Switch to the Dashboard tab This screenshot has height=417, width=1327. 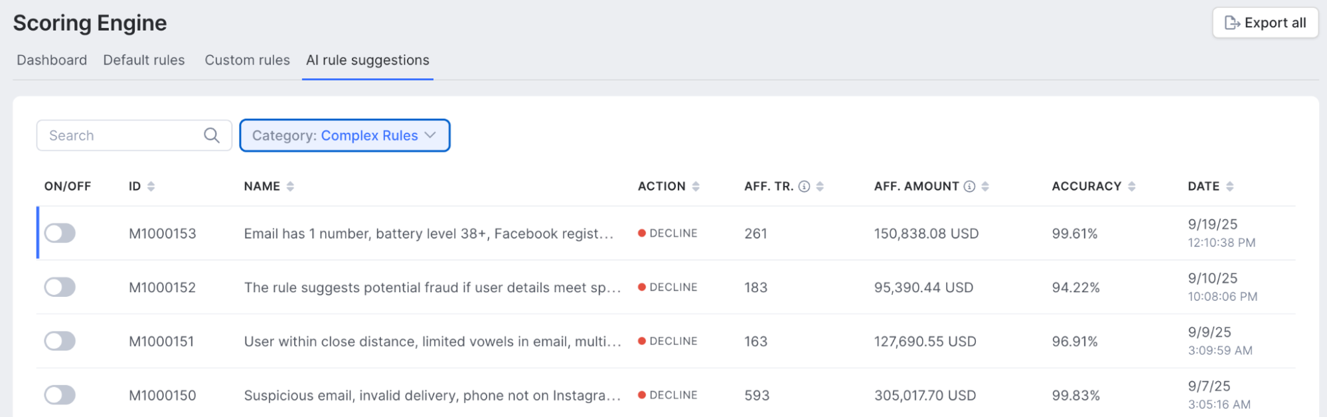click(x=52, y=60)
